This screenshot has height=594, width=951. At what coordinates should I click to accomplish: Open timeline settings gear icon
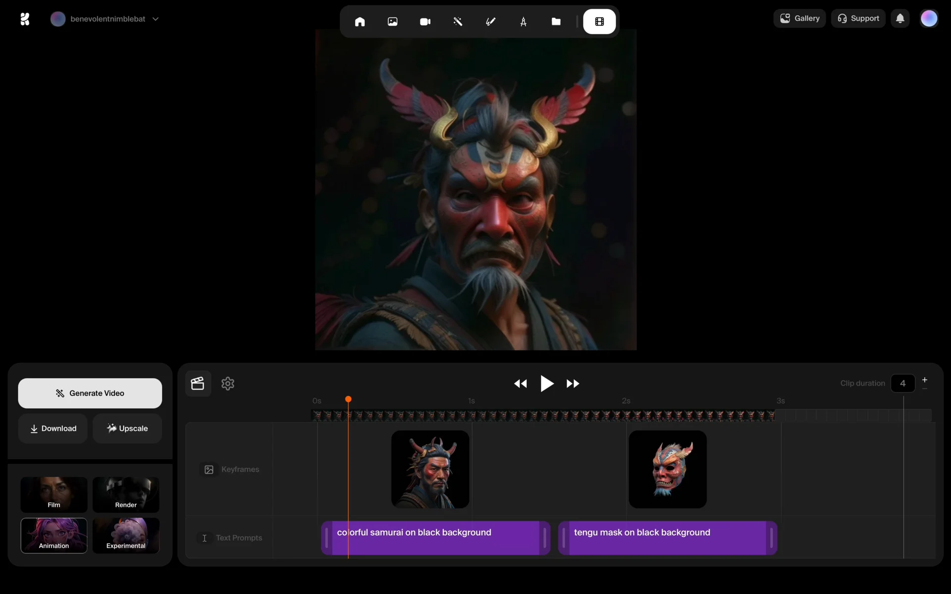pos(228,384)
